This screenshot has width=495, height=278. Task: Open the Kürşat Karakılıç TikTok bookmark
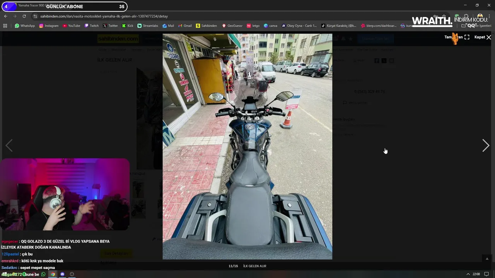coord(339,26)
